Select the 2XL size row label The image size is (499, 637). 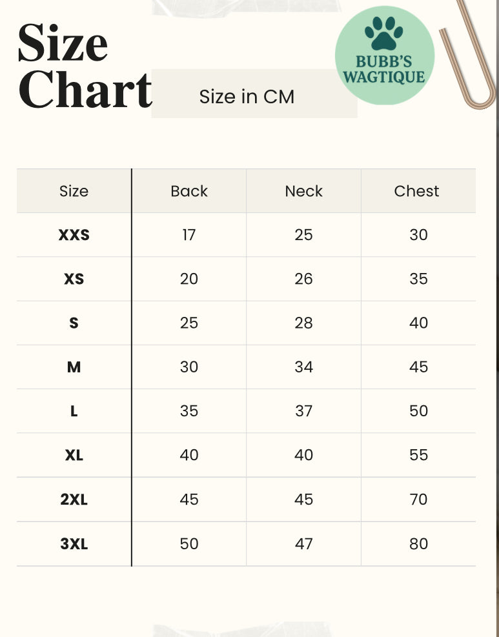click(74, 500)
